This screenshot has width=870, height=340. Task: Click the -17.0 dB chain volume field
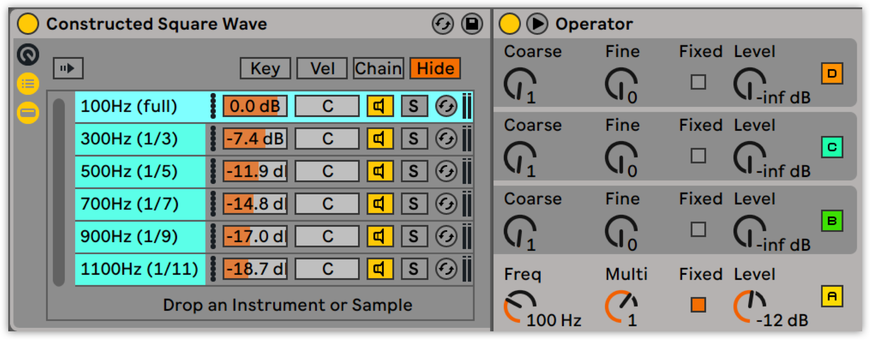[x=255, y=237]
